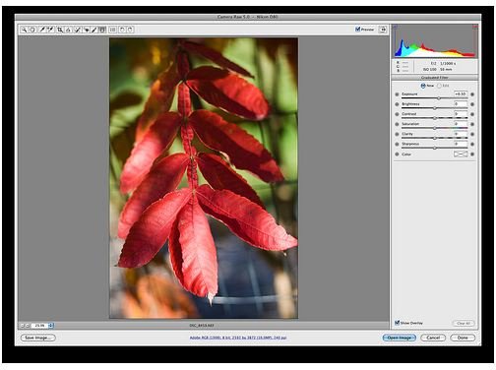Select the Graduated Filter tool
The height and width of the screenshot is (370, 496).
coord(102,30)
